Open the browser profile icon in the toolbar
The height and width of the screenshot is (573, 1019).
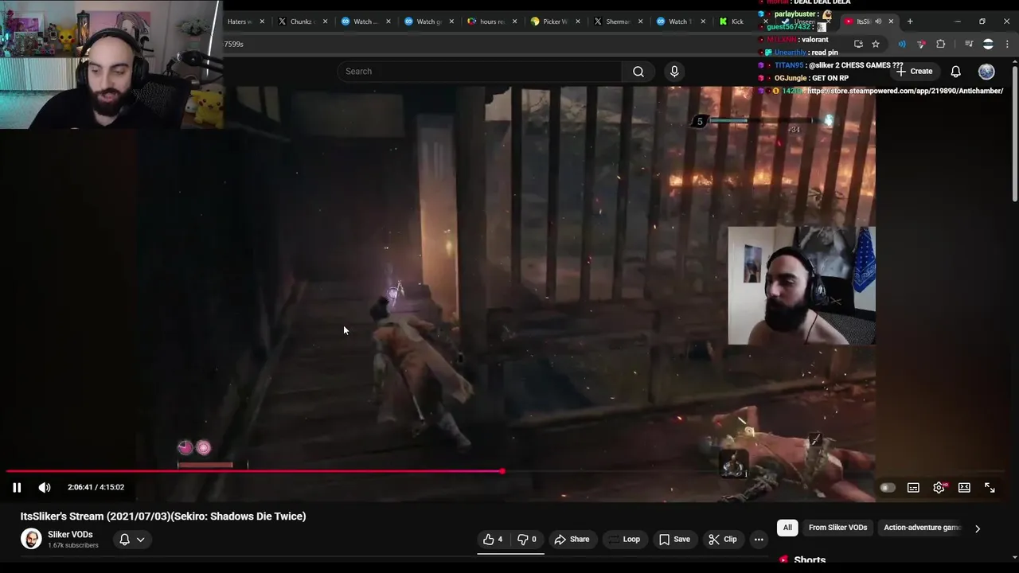point(988,44)
